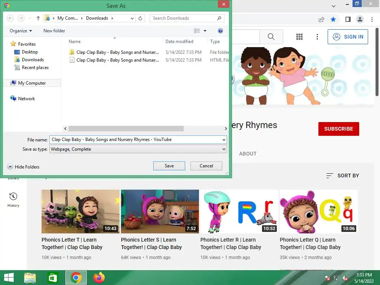Click the magnifier in Search Downloads box
Image resolution: width=380 pixels, height=285 pixels.
point(219,18)
